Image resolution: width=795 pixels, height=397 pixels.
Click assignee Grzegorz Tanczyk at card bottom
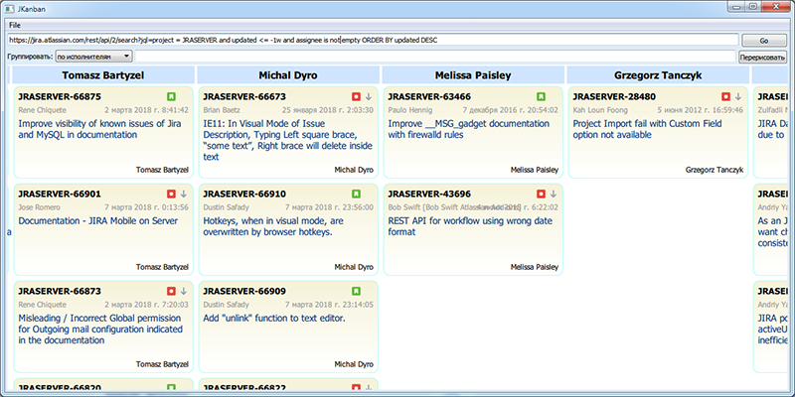point(715,170)
